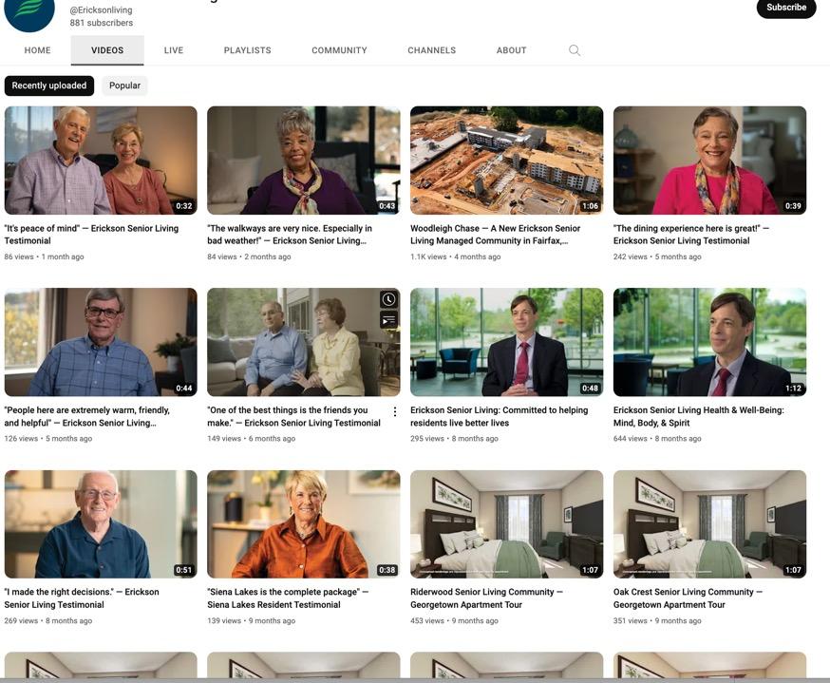
Task: Click '1.1K views • 4 months ago' metadata
Action: click(x=455, y=256)
